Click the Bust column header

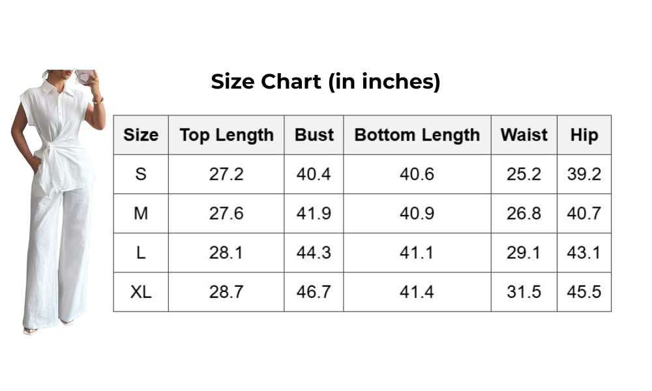[314, 135]
